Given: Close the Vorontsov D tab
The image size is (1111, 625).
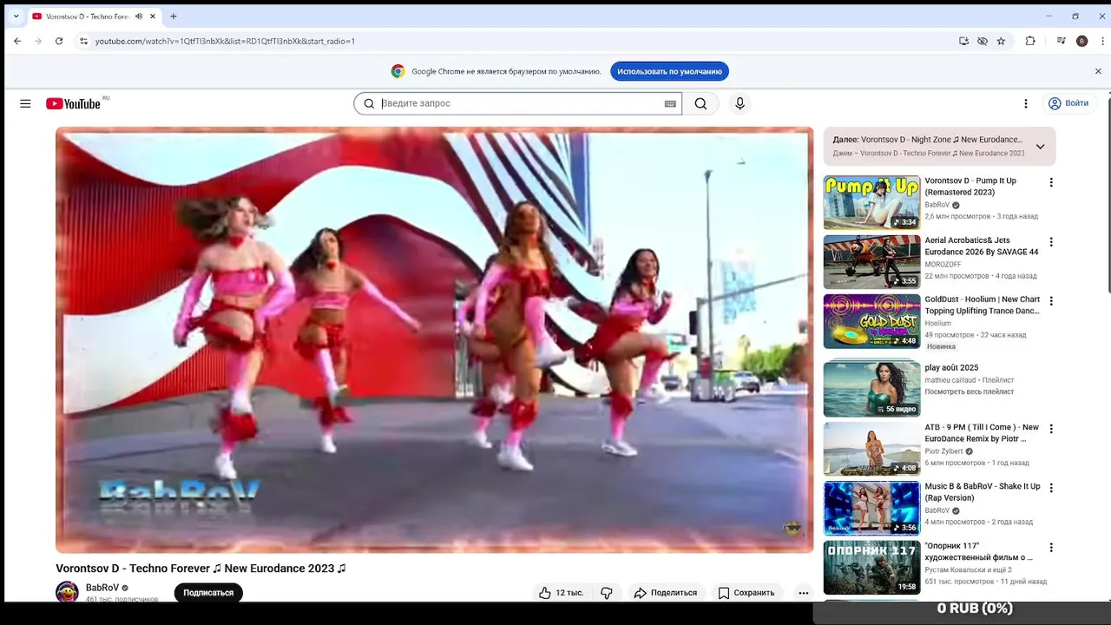Looking at the screenshot, I should coord(153,16).
